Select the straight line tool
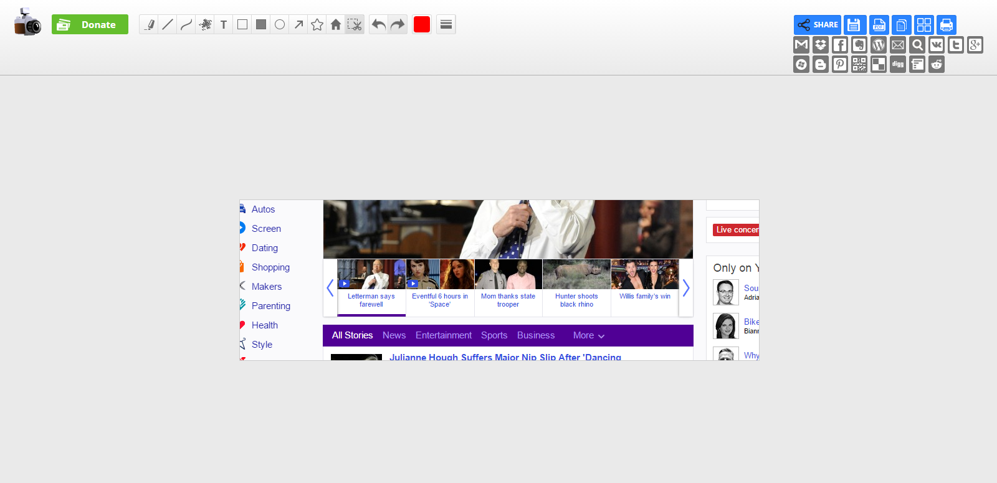This screenshot has width=997, height=483. tap(168, 24)
